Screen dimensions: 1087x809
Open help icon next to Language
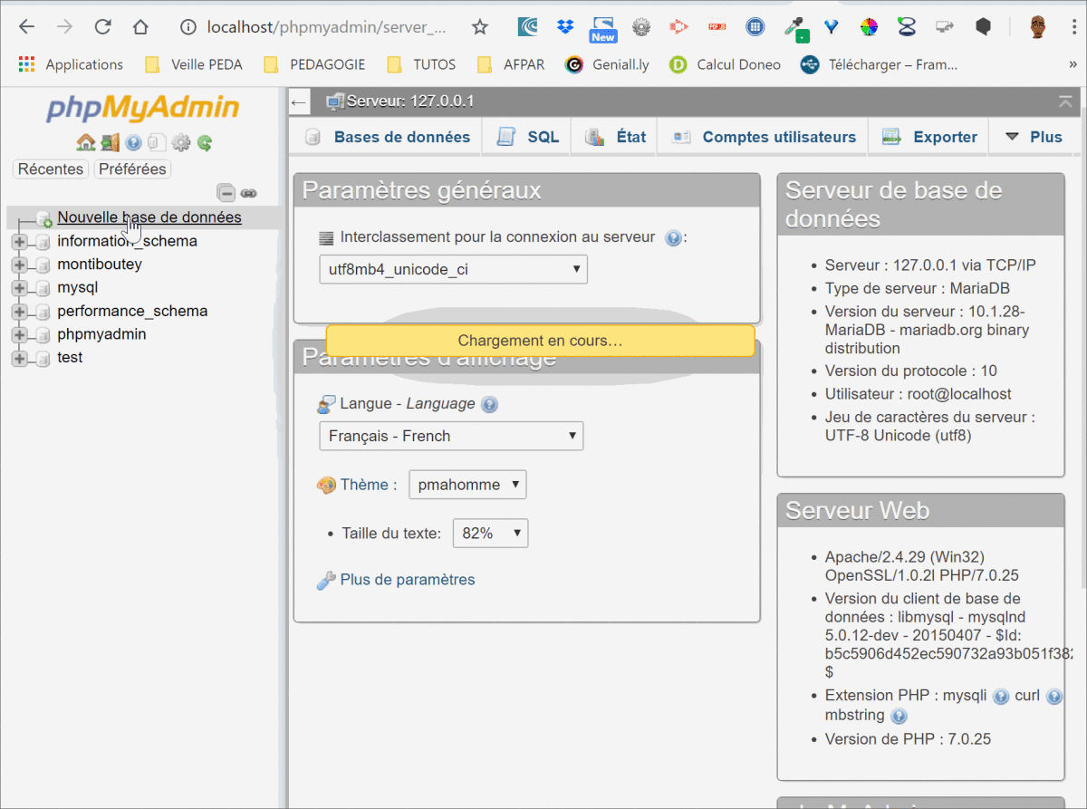click(x=490, y=404)
